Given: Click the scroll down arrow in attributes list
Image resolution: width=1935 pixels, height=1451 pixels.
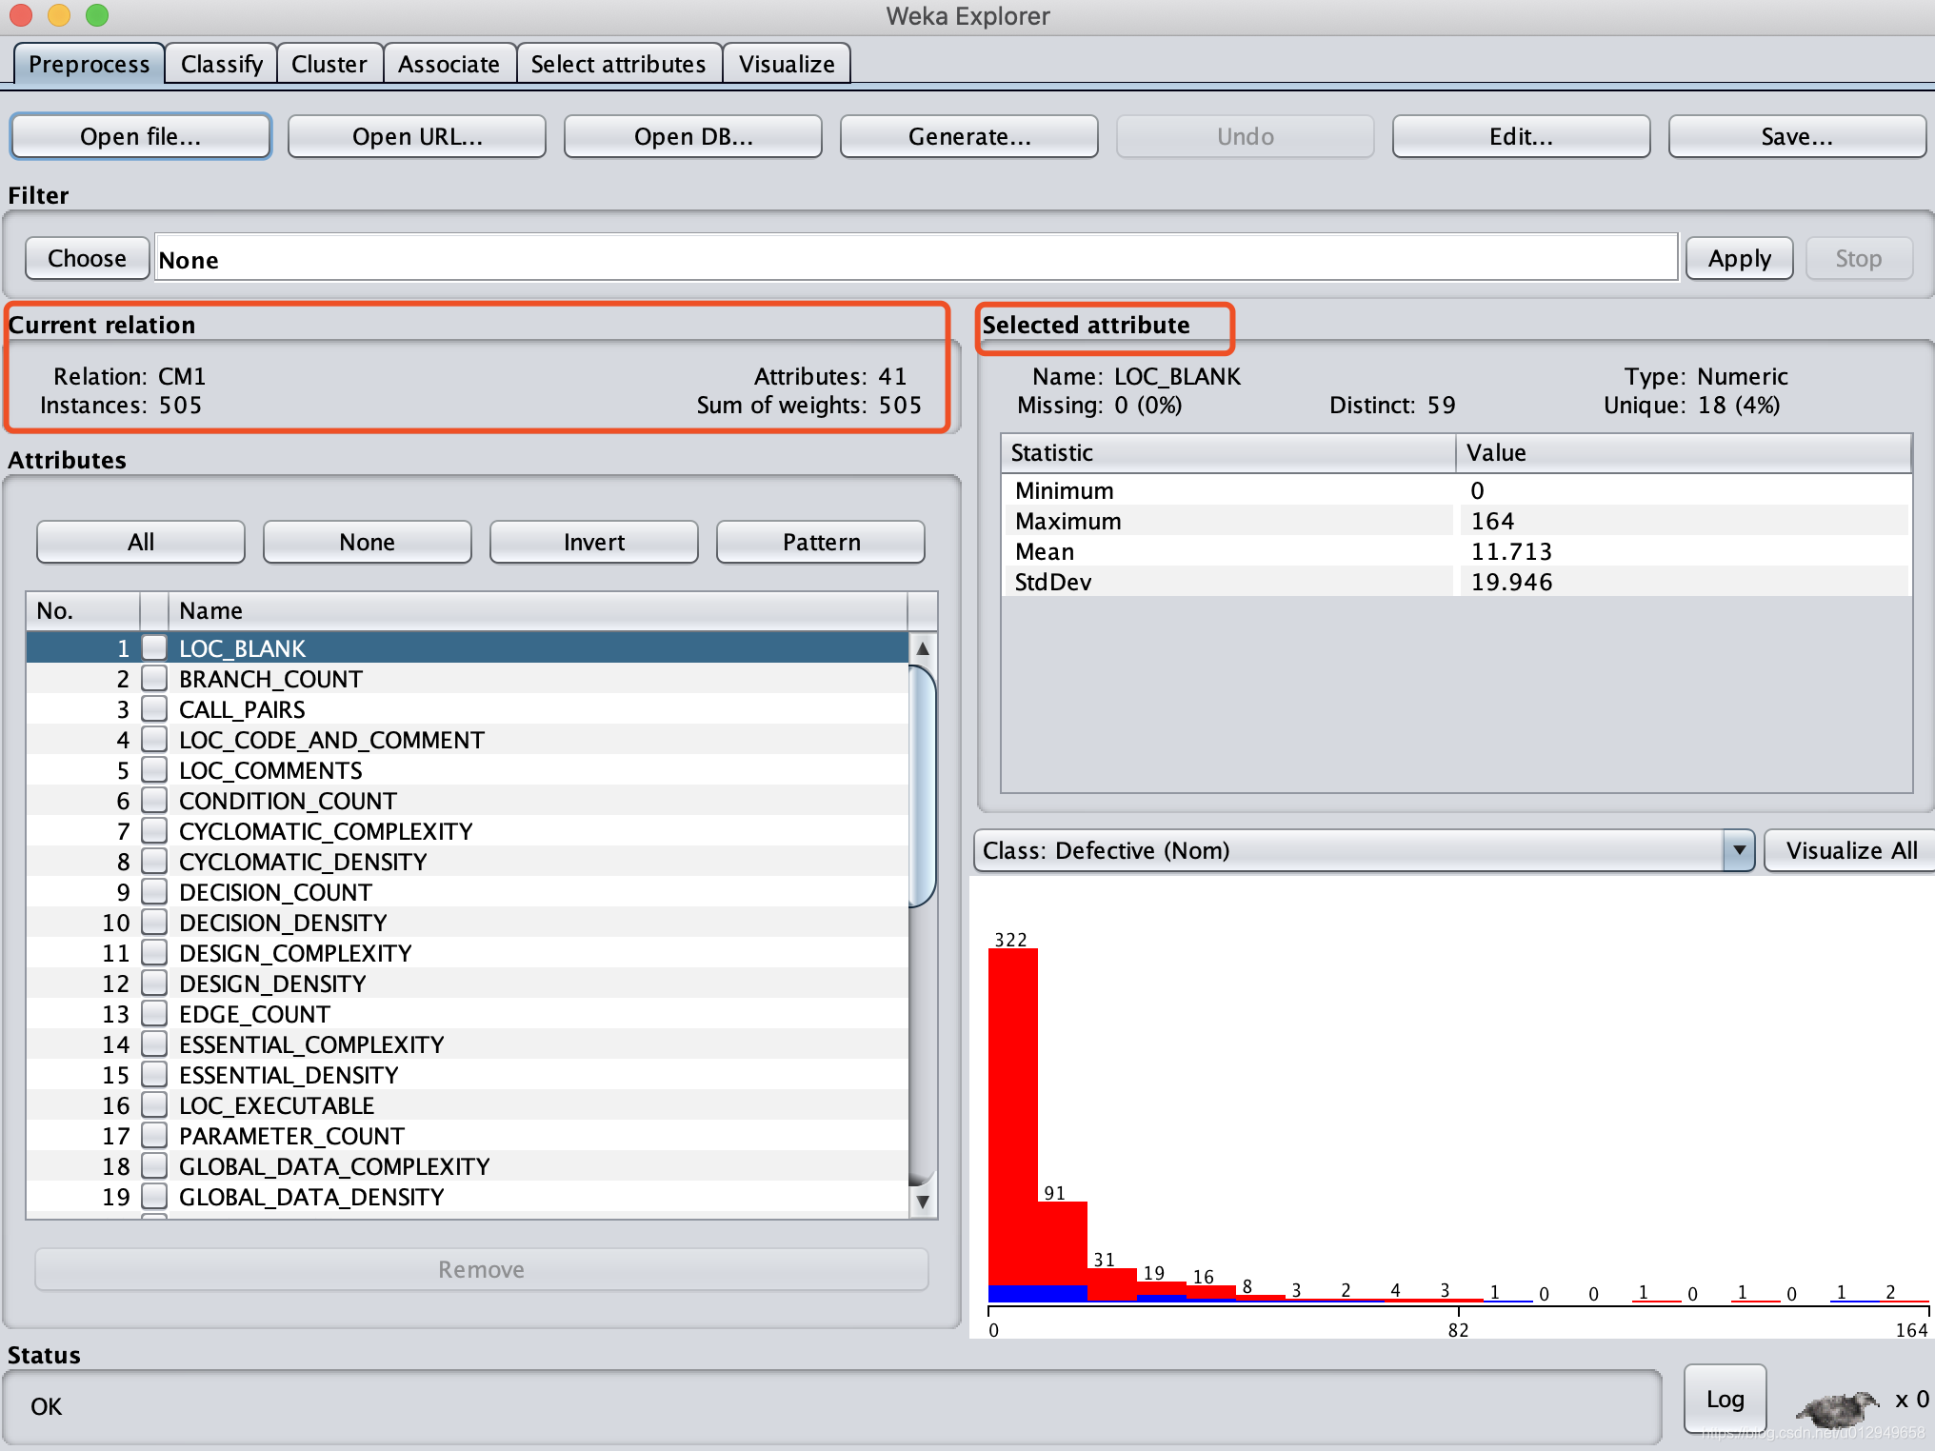Looking at the screenshot, I should (922, 1202).
